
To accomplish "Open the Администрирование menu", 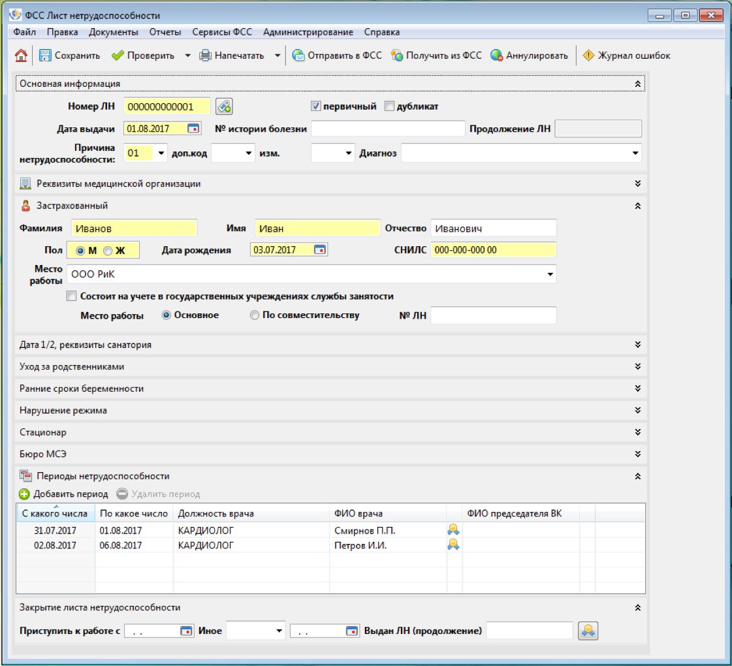I will pyautogui.click(x=308, y=32).
